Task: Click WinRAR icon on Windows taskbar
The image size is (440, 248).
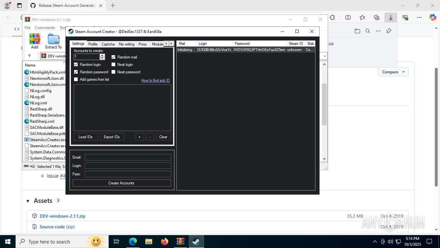Action: click(x=180, y=242)
